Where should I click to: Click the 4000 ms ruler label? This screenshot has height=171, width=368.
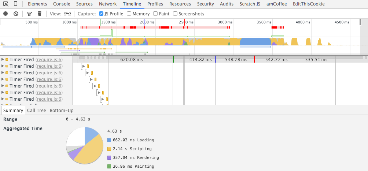click(x=303, y=22)
